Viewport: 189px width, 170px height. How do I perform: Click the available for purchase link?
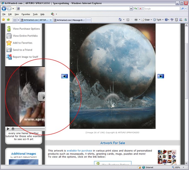[x=79, y=151]
